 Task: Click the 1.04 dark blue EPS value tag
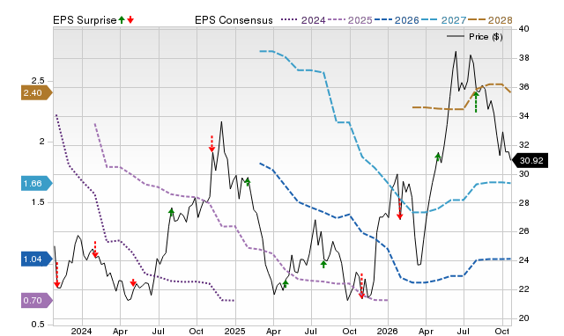(x=37, y=259)
